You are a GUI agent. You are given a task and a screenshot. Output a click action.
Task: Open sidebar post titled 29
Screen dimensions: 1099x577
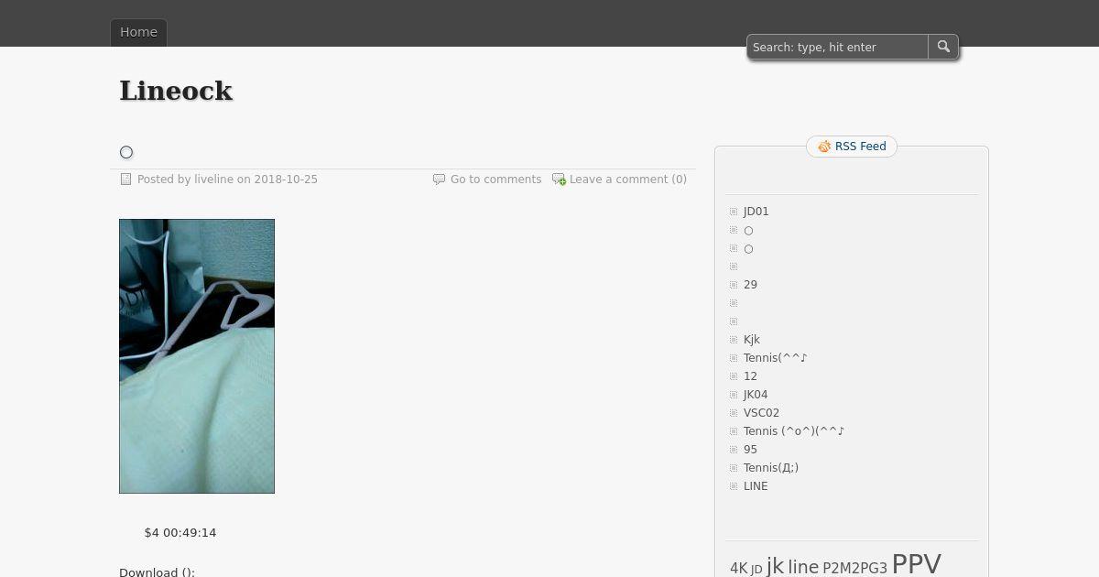point(750,285)
